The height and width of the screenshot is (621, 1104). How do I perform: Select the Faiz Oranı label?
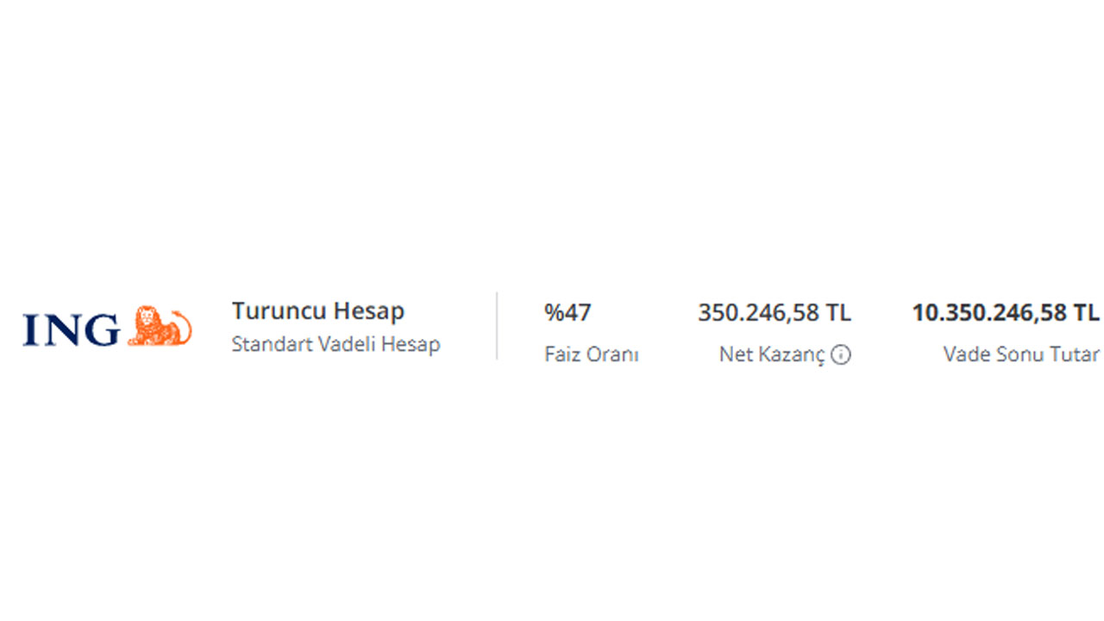pos(592,354)
